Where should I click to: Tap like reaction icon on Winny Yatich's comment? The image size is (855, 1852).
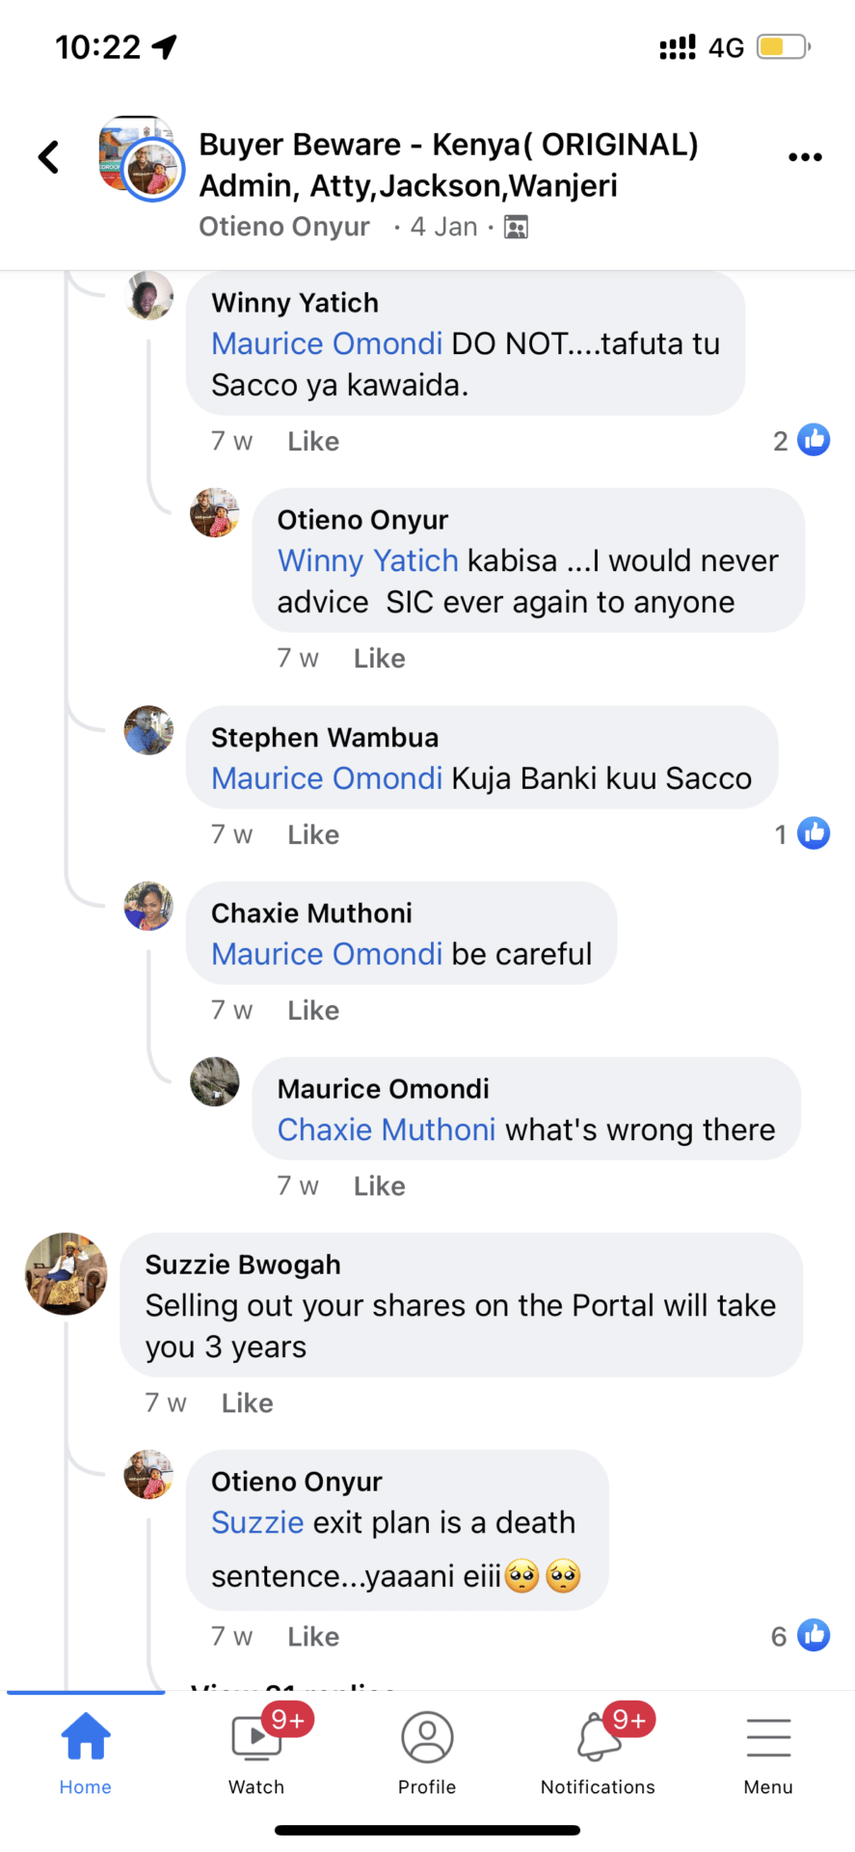point(814,440)
